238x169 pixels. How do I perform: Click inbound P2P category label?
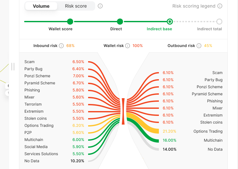(x=28, y=133)
